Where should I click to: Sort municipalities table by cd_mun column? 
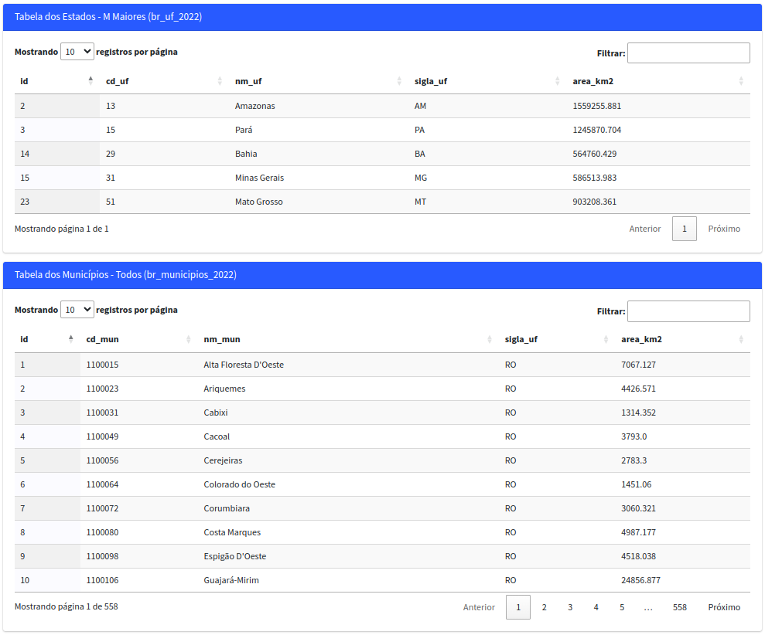click(x=101, y=338)
